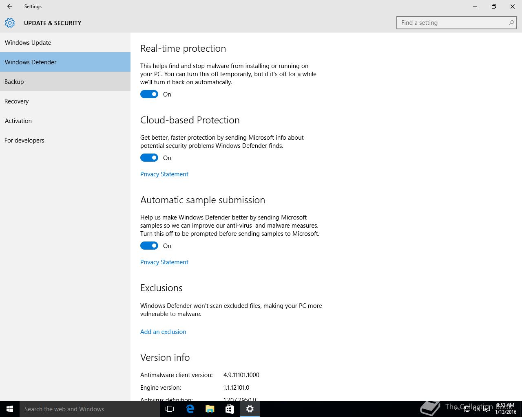Click the Find a setting search box
The width and height of the screenshot is (522, 417).
tap(457, 23)
